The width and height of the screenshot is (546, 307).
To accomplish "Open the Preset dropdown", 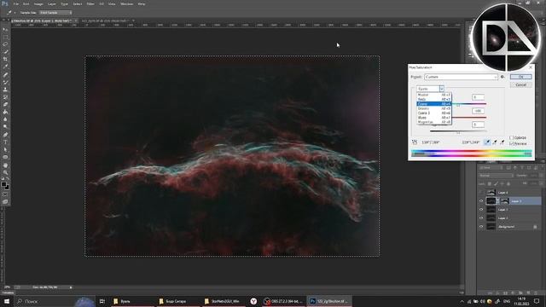I will pyautogui.click(x=461, y=77).
